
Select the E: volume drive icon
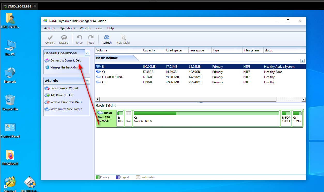click(98, 66)
